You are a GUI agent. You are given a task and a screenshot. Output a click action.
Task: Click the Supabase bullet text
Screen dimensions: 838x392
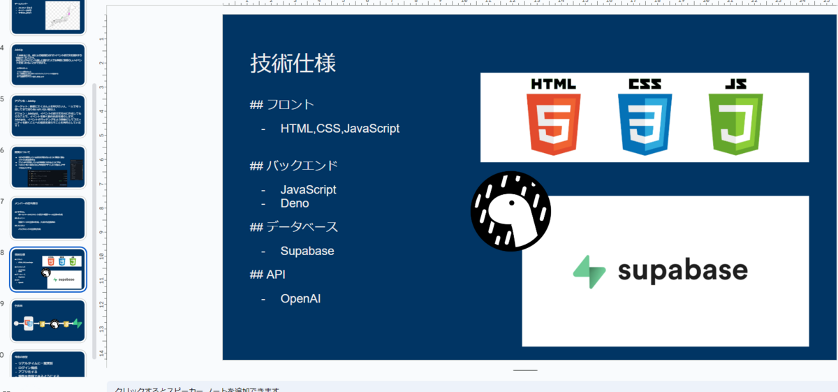tap(307, 251)
